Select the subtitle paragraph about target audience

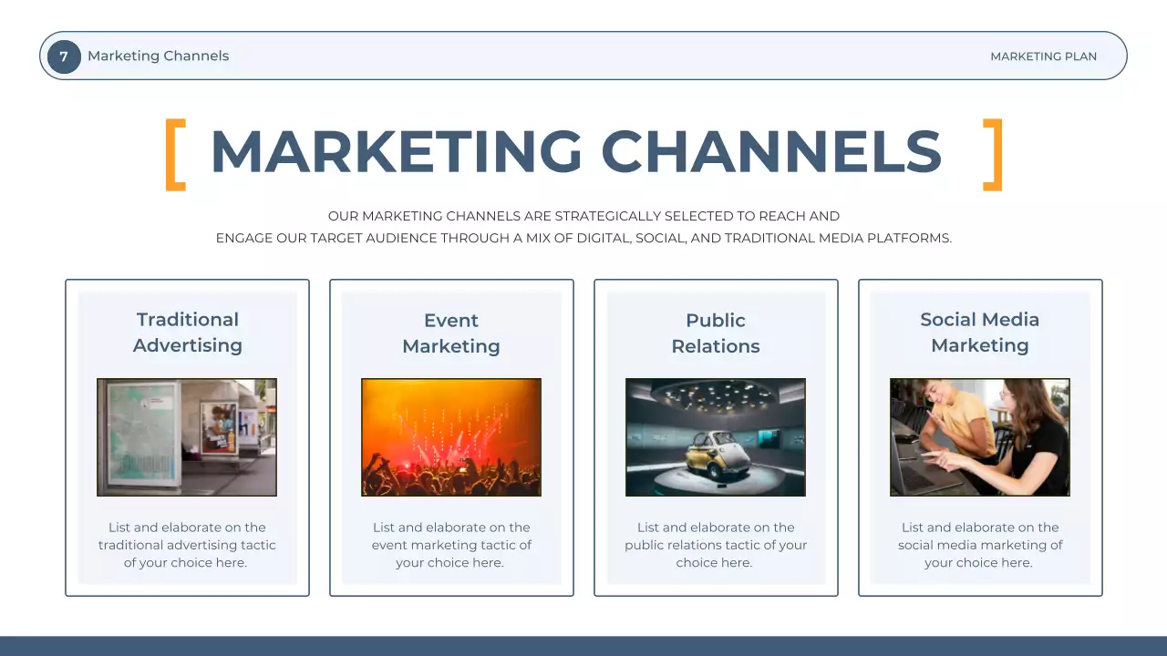pos(583,227)
